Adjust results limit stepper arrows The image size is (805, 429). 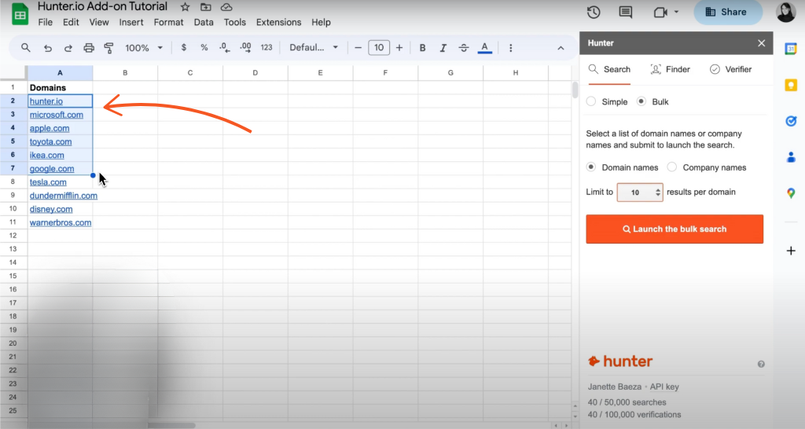tap(658, 192)
